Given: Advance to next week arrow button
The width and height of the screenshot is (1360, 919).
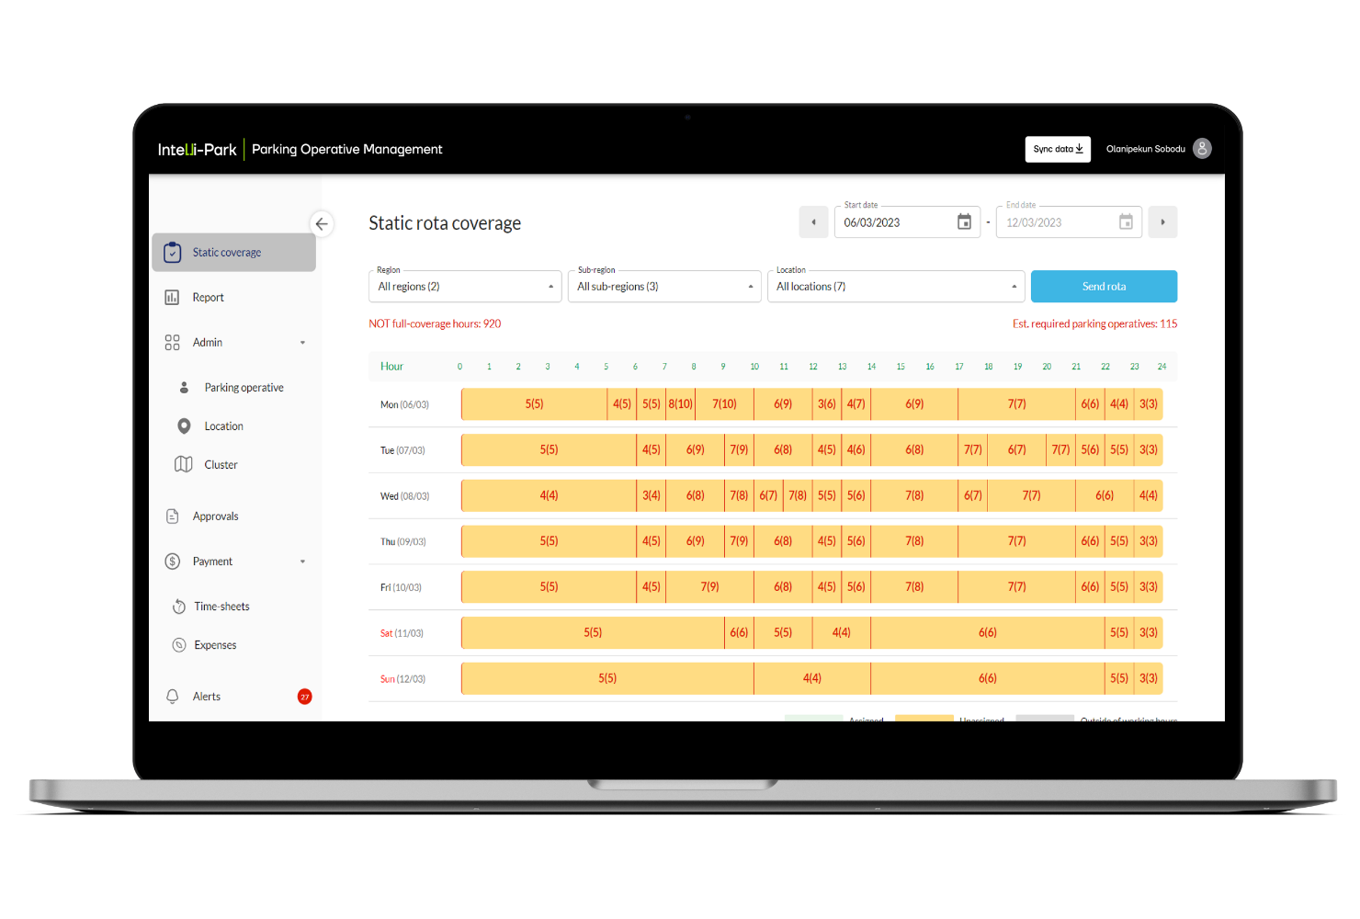Looking at the screenshot, I should click(1162, 222).
